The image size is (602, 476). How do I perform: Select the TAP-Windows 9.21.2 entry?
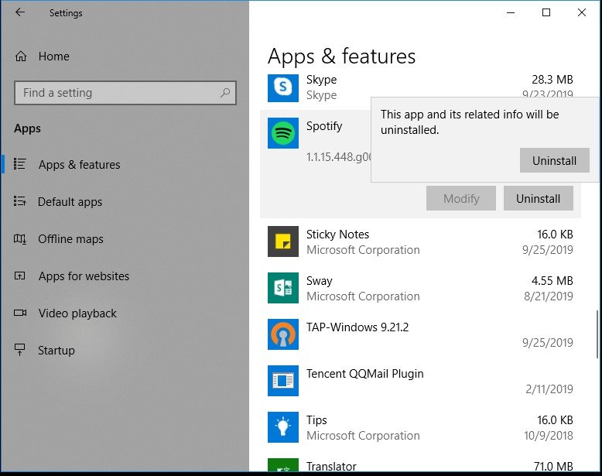(x=357, y=327)
